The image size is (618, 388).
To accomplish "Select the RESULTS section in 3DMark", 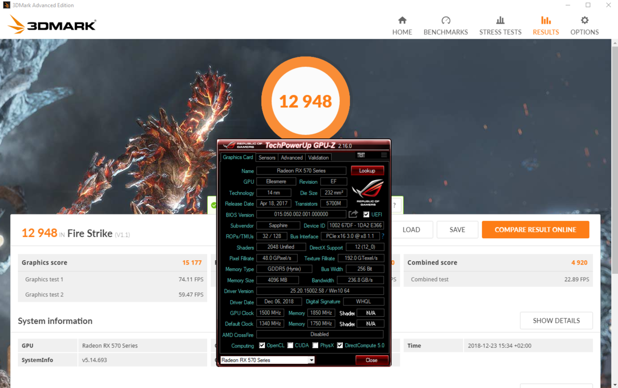I will (546, 26).
